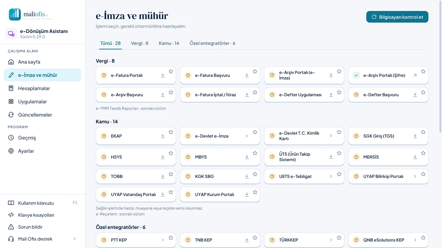442x248 pixels.
Task: Go to Hesaplamalar in the sidebar
Action: pyautogui.click(x=42, y=88)
